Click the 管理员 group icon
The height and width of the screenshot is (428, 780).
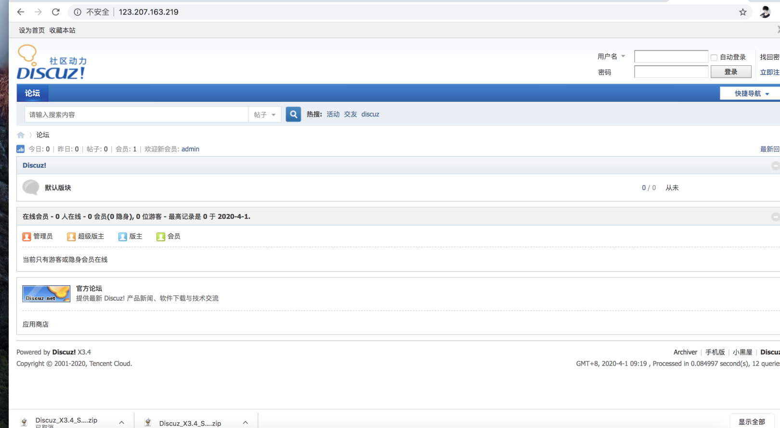pyautogui.click(x=27, y=237)
